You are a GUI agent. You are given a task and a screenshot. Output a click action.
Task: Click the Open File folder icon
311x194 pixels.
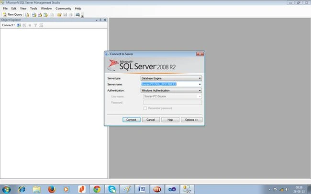59,15
